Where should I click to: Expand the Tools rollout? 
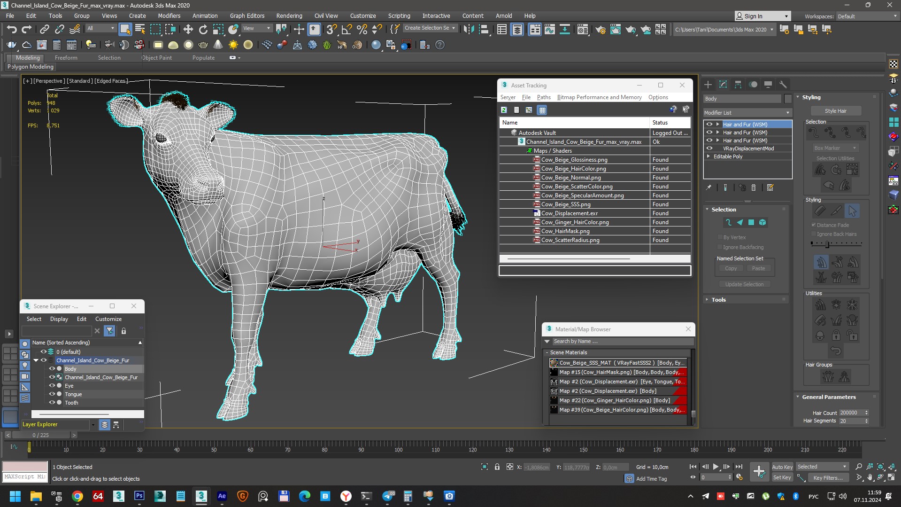tap(707, 299)
